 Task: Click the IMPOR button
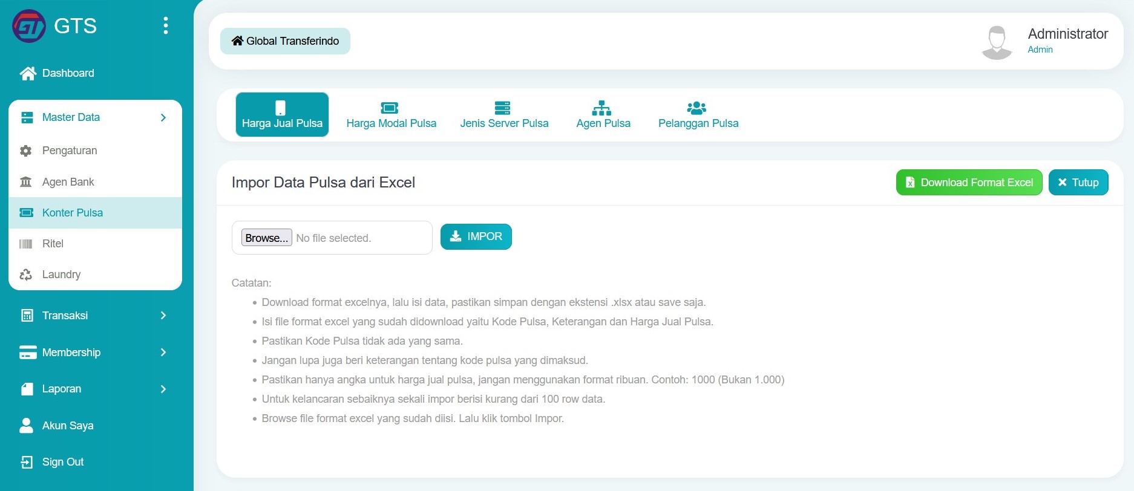click(x=476, y=236)
